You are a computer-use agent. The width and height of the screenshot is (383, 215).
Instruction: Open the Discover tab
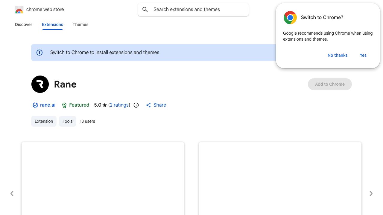click(24, 24)
